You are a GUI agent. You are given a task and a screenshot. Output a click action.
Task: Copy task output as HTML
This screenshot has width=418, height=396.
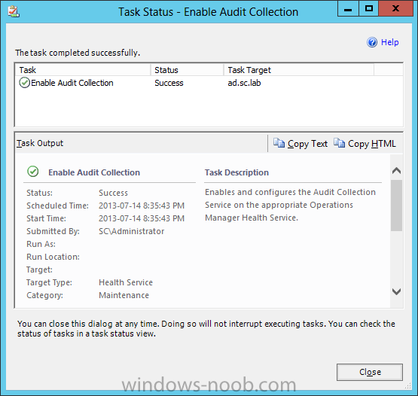pos(371,144)
